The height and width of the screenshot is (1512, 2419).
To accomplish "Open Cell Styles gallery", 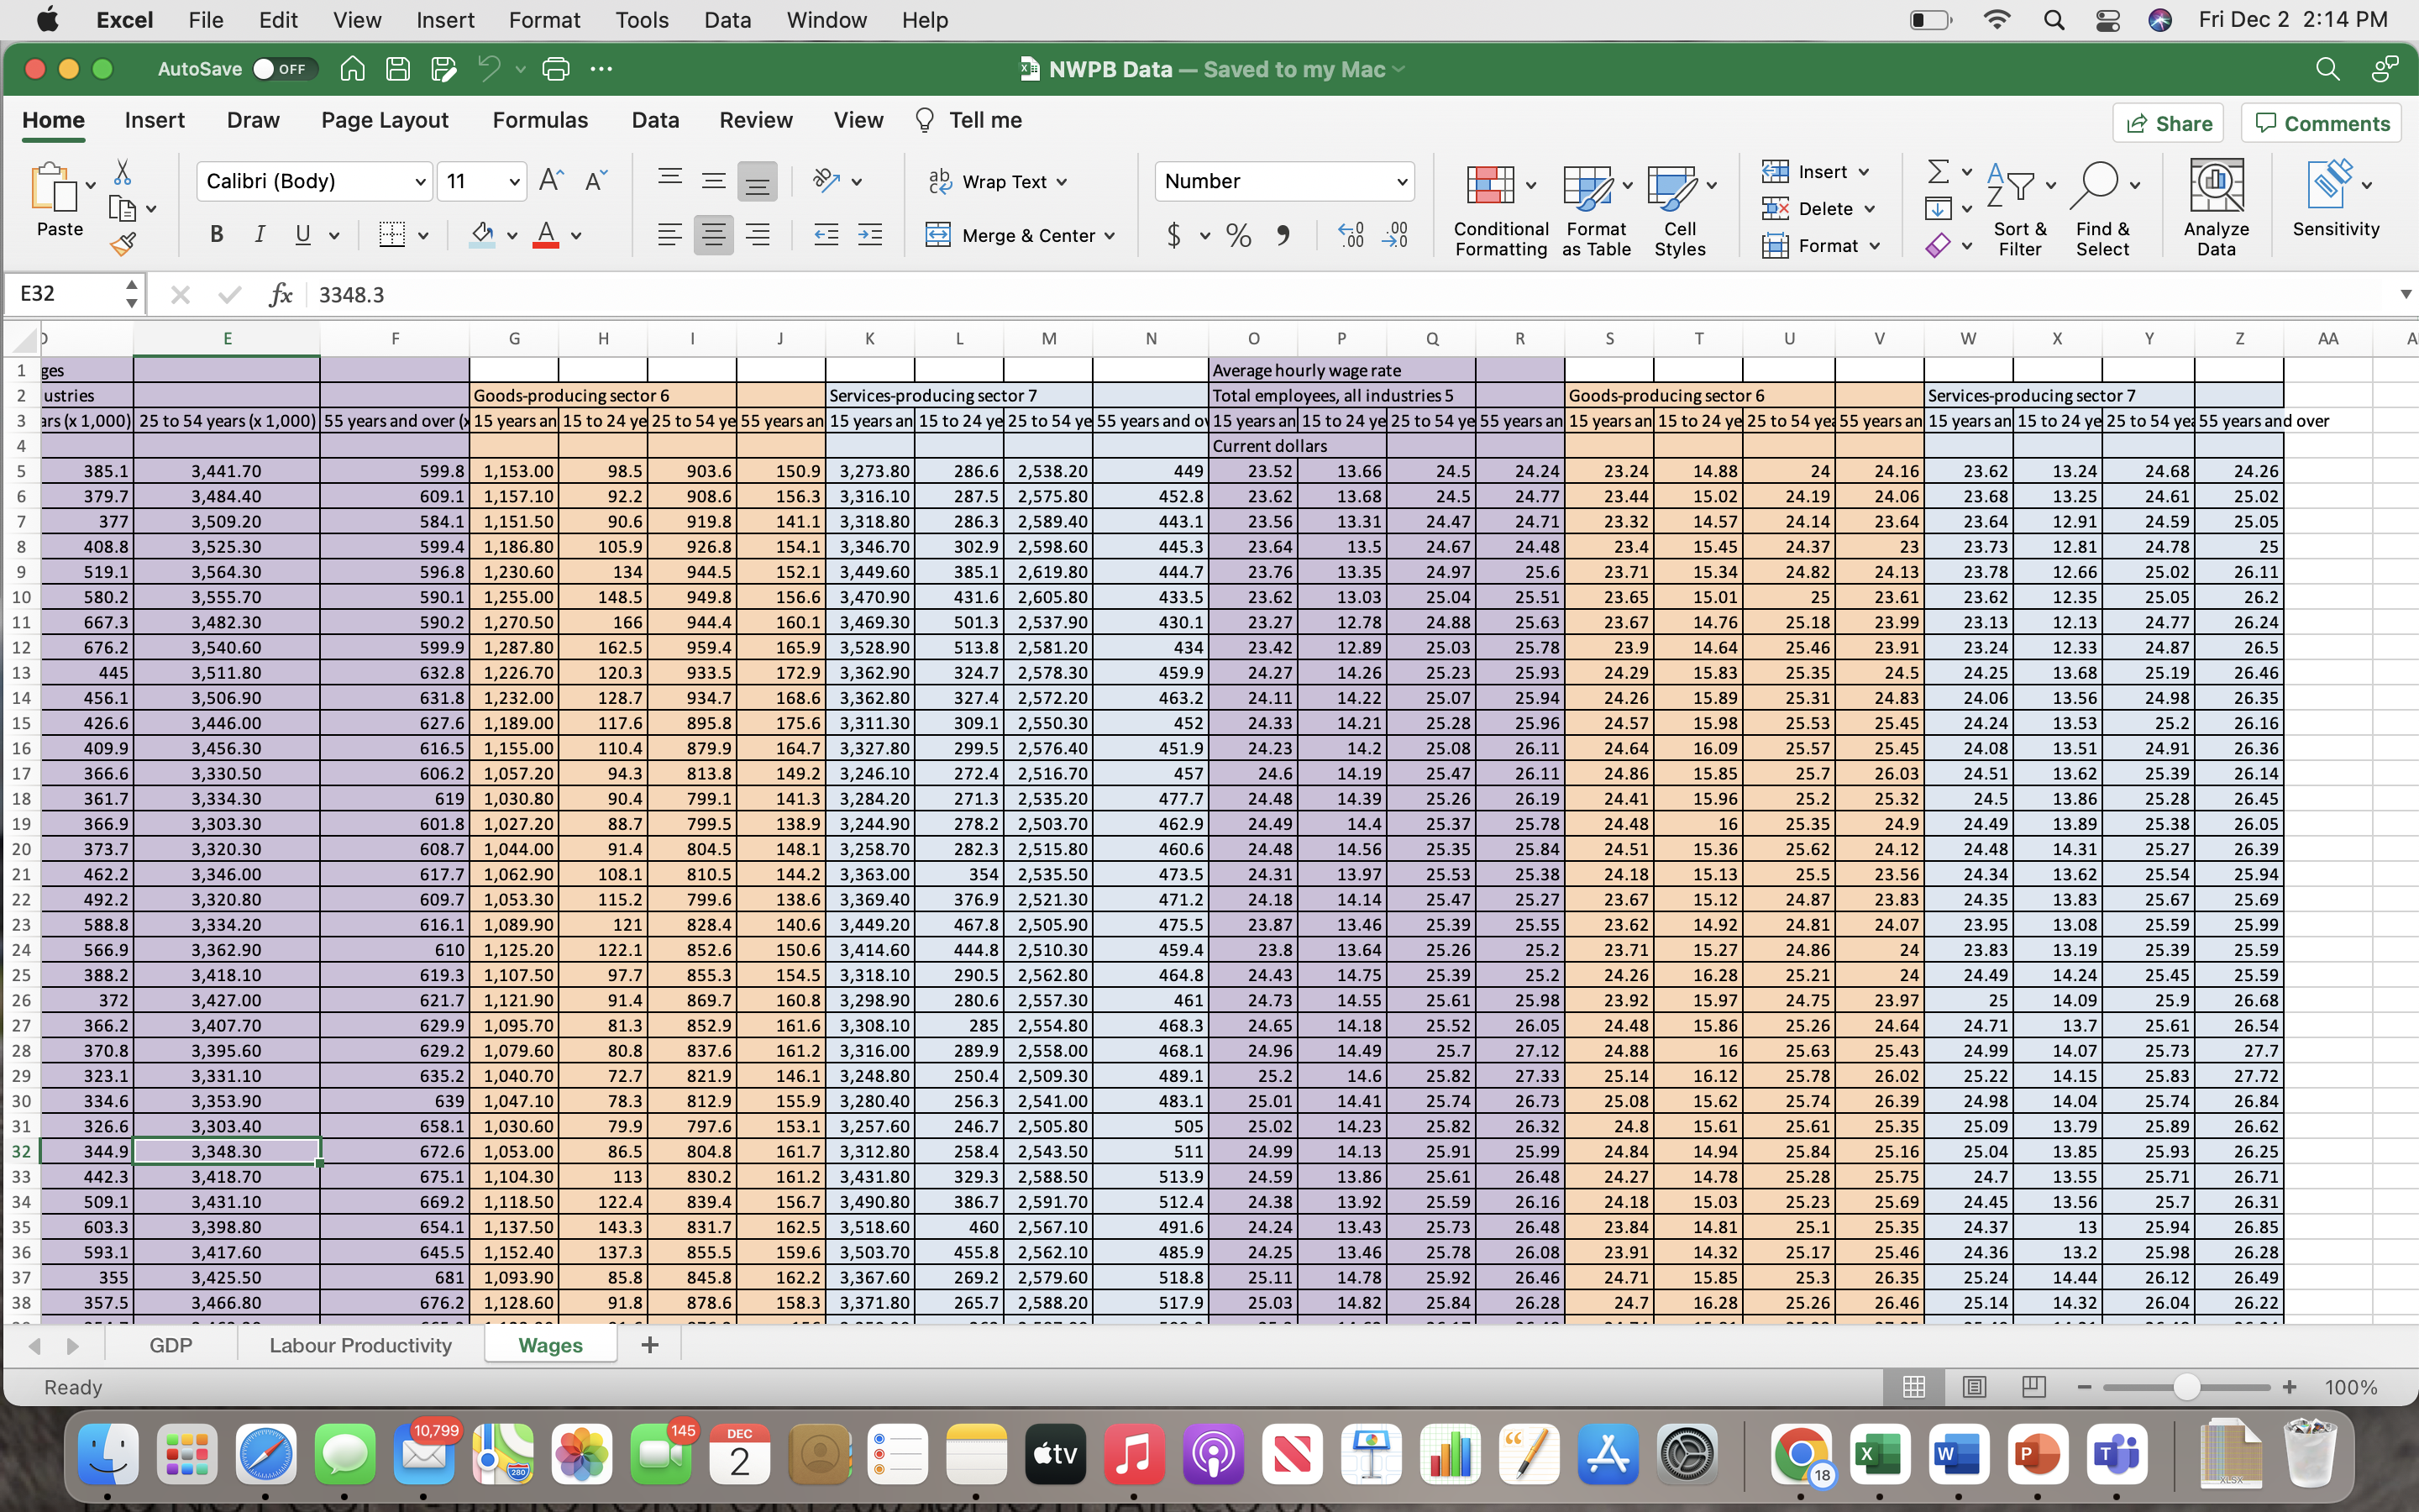I will click(x=1679, y=205).
